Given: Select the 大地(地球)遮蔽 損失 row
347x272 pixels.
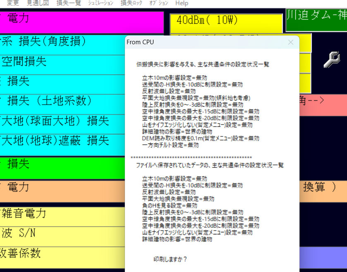Looking at the screenshot, I should [62, 145].
